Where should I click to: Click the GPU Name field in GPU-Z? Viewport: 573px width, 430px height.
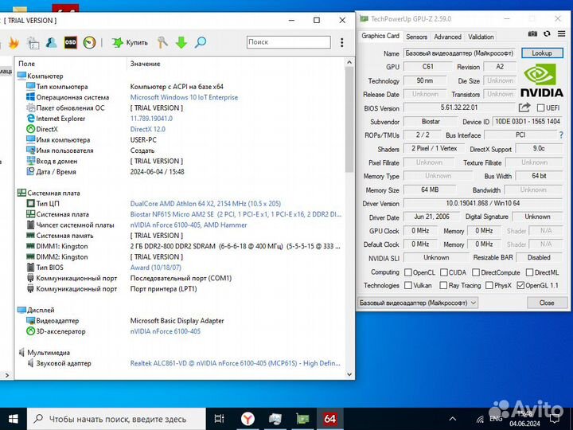460,53
